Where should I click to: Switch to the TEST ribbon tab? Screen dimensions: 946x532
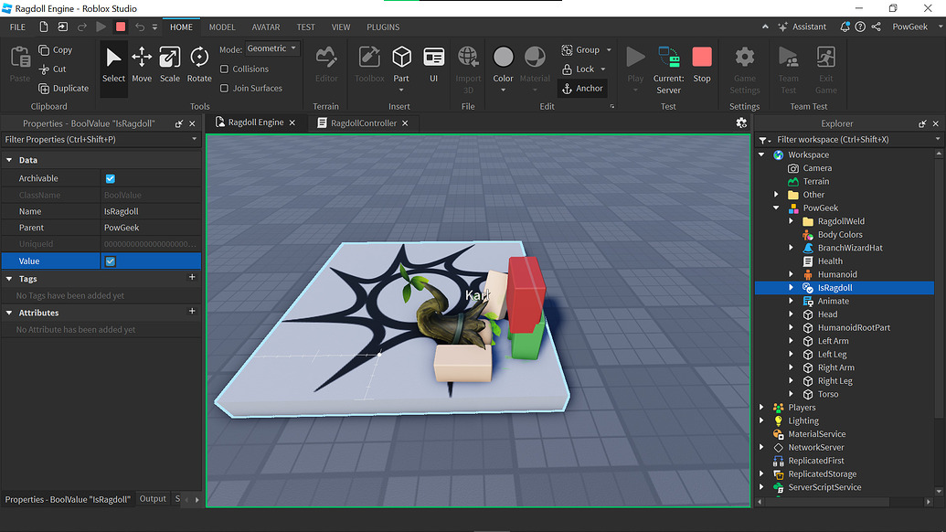[305, 27]
